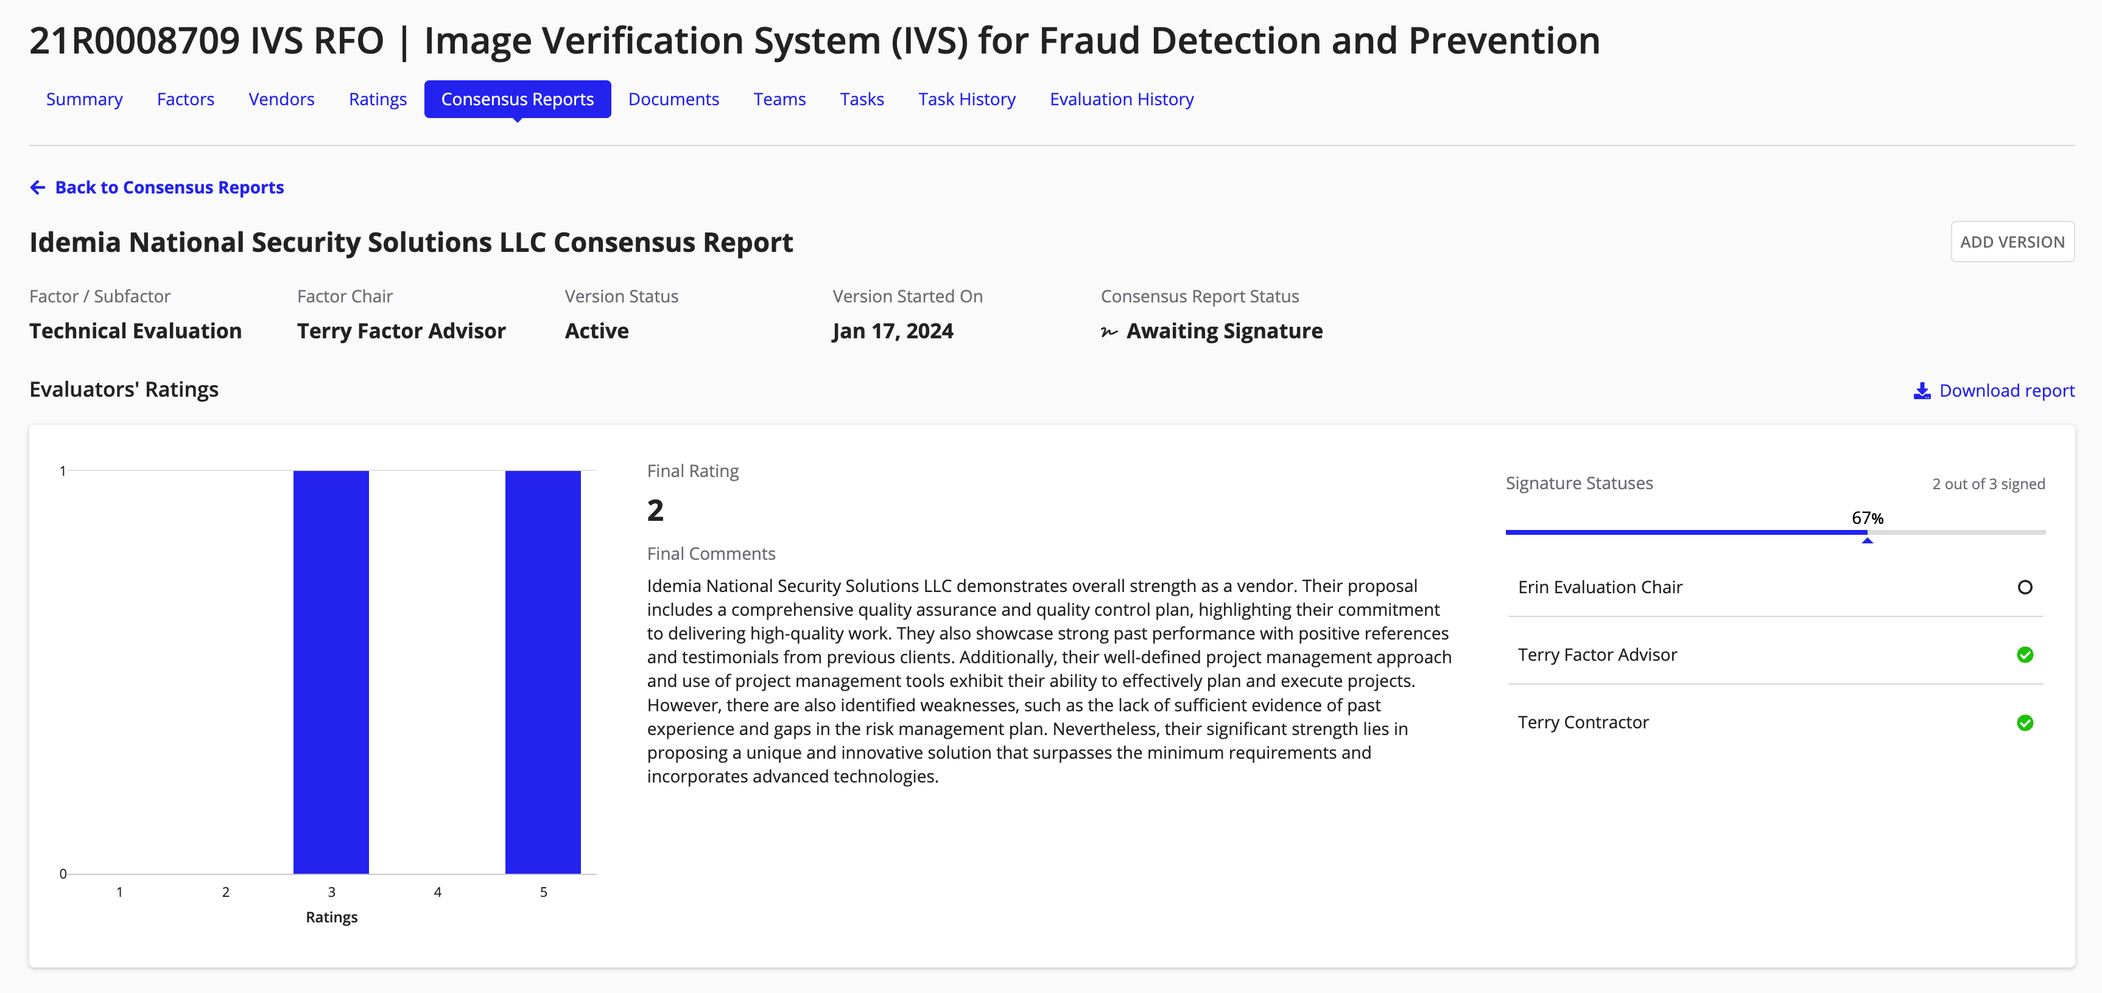Viewport: 2102px width, 993px height.
Task: Click Erin Evaluation Chair's unsigned circle icon
Action: 2025,587
